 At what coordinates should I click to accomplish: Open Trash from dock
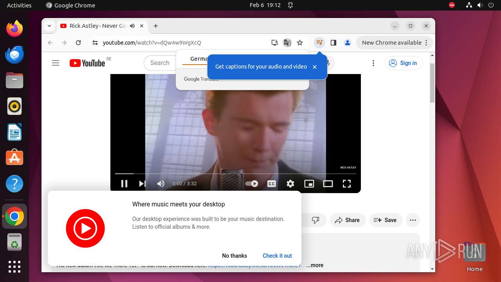(x=14, y=242)
